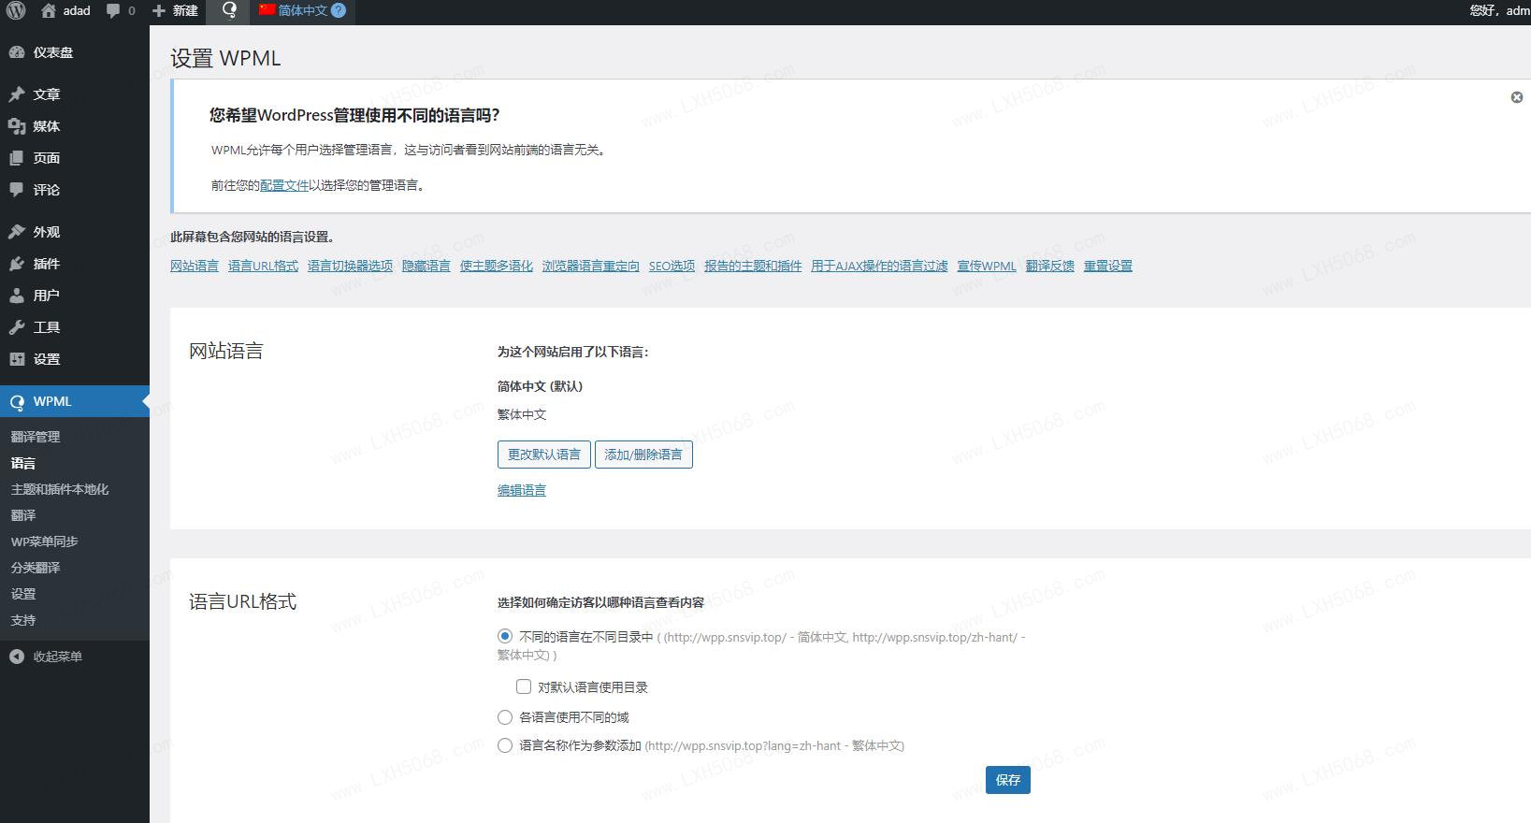Jump to 翻译反馈 anchor link
The height and width of the screenshot is (823, 1531).
click(1050, 266)
